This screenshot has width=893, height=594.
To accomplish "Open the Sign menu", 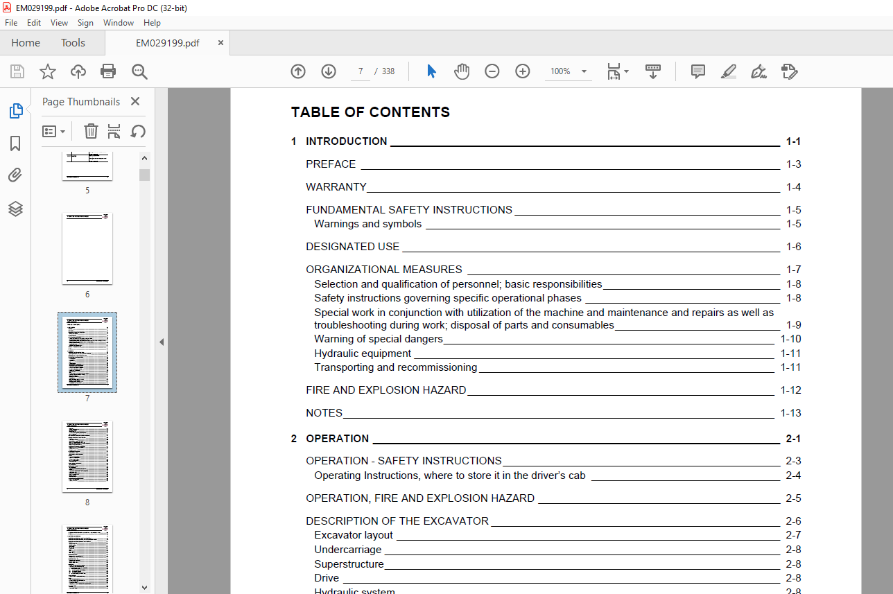I will pos(85,23).
